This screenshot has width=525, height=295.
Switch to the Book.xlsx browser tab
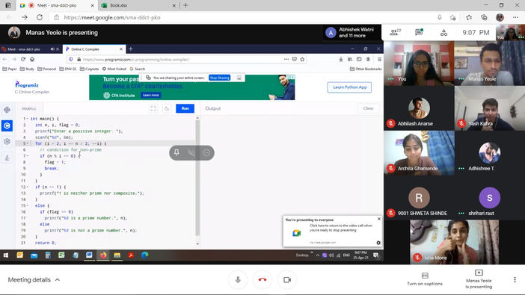pyautogui.click(x=138, y=5)
